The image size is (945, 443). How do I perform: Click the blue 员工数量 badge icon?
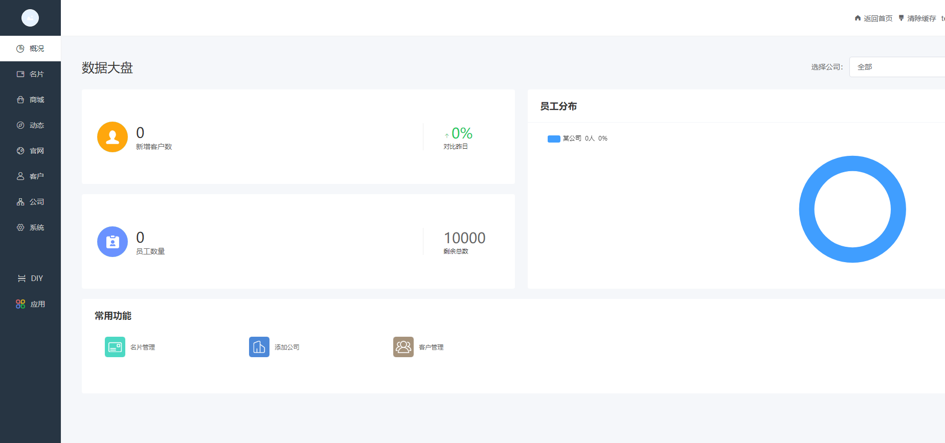112,242
